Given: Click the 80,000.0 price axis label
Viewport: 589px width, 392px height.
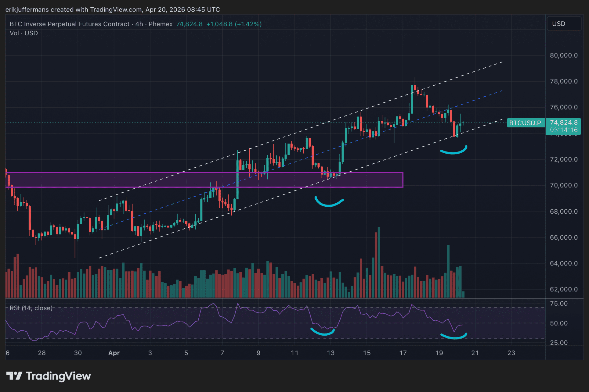Looking at the screenshot, I should click(563, 55).
